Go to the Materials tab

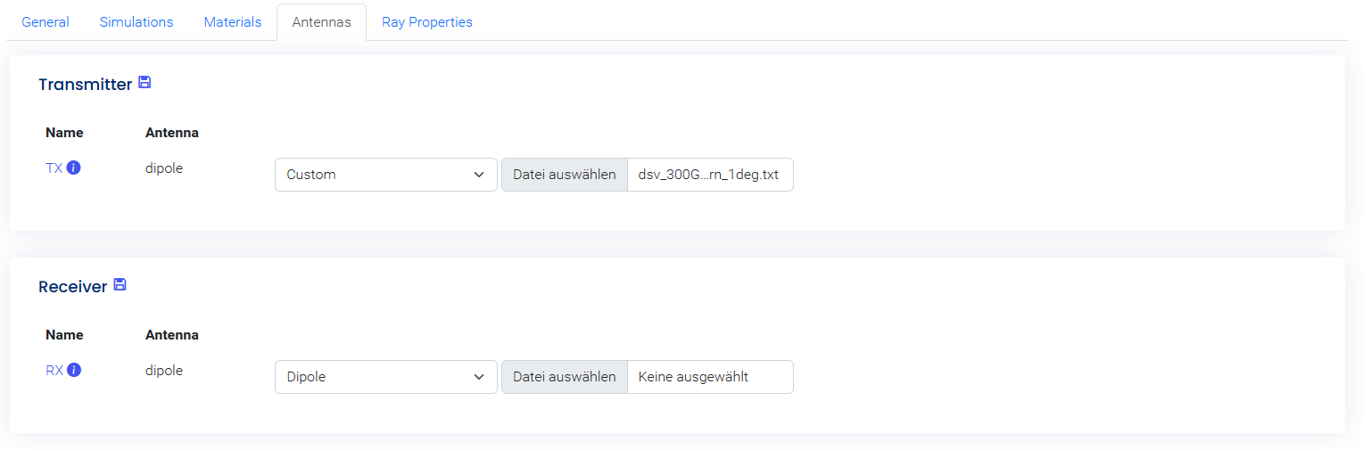click(x=233, y=22)
